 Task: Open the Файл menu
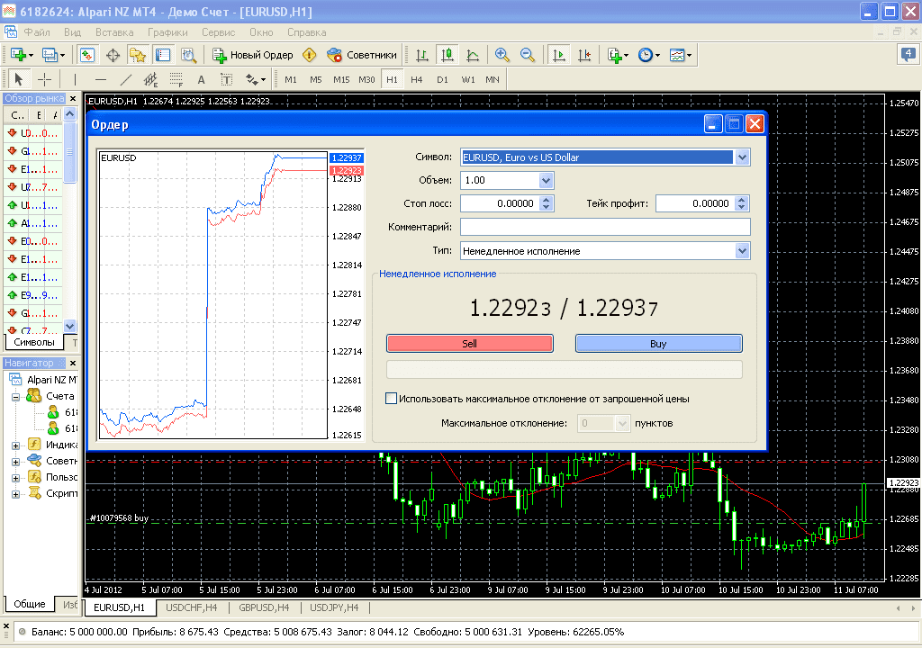tap(36, 32)
